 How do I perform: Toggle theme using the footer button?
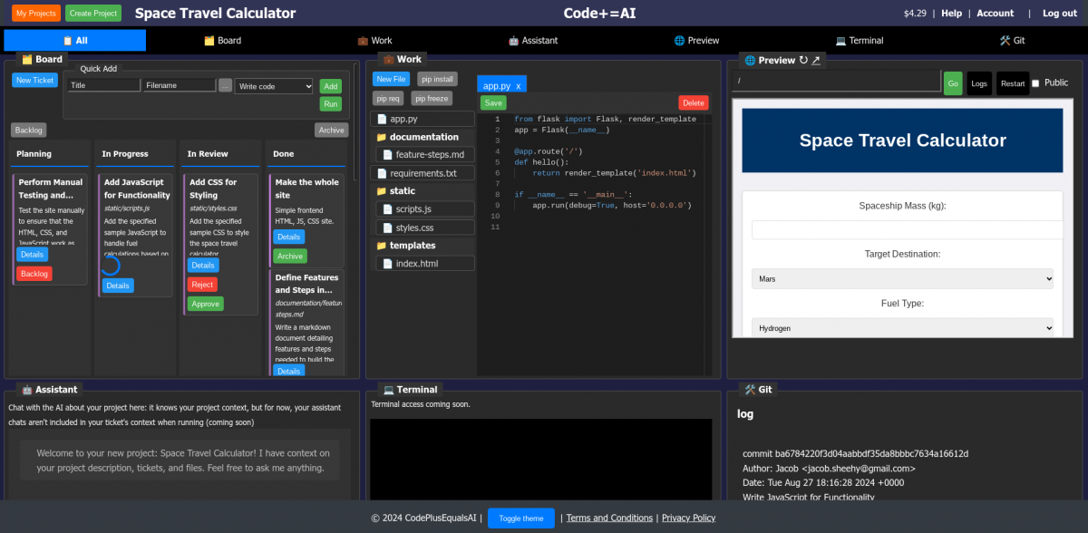pos(521,518)
